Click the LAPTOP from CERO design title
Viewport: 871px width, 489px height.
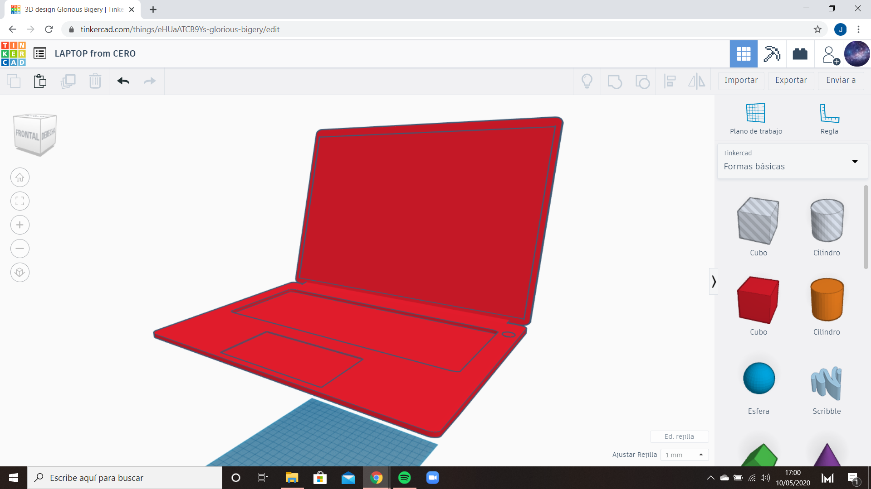(95, 53)
